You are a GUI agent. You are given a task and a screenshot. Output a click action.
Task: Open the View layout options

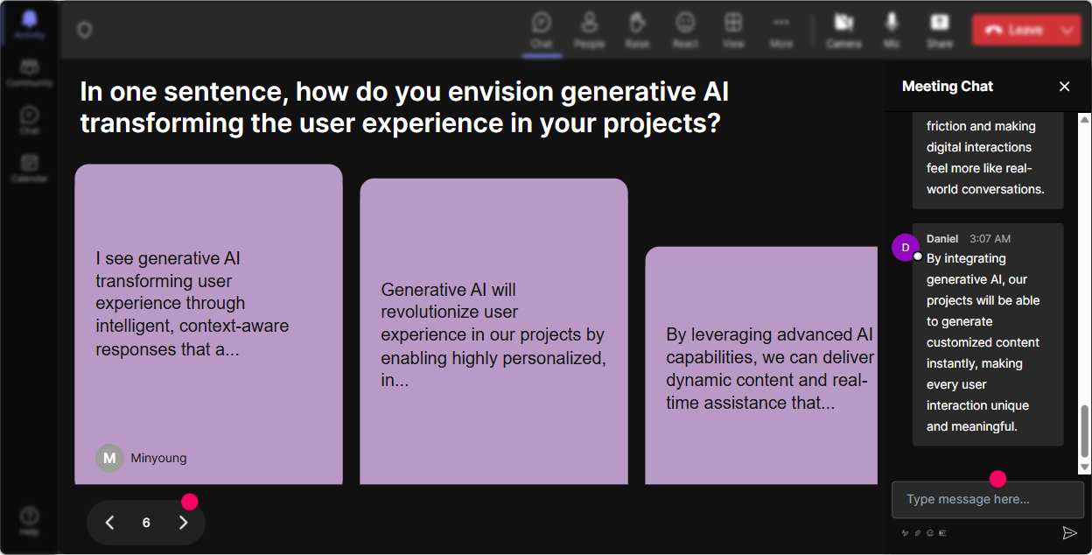pyautogui.click(x=733, y=29)
